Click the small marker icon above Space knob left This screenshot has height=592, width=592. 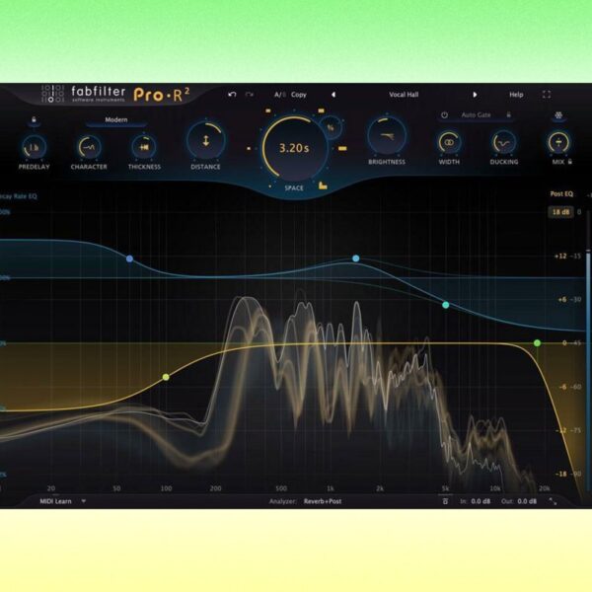point(268,111)
